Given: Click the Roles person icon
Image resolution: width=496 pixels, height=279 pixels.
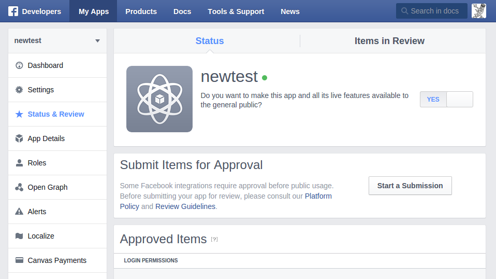Looking at the screenshot, I should (x=19, y=163).
